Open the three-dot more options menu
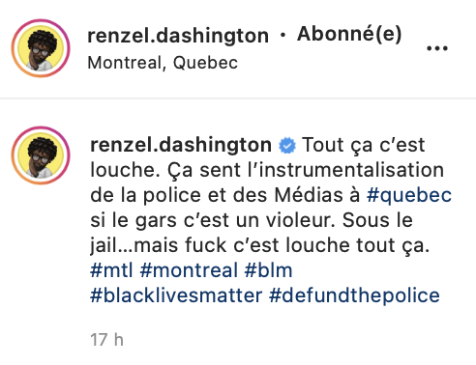The height and width of the screenshot is (365, 476). point(437,48)
